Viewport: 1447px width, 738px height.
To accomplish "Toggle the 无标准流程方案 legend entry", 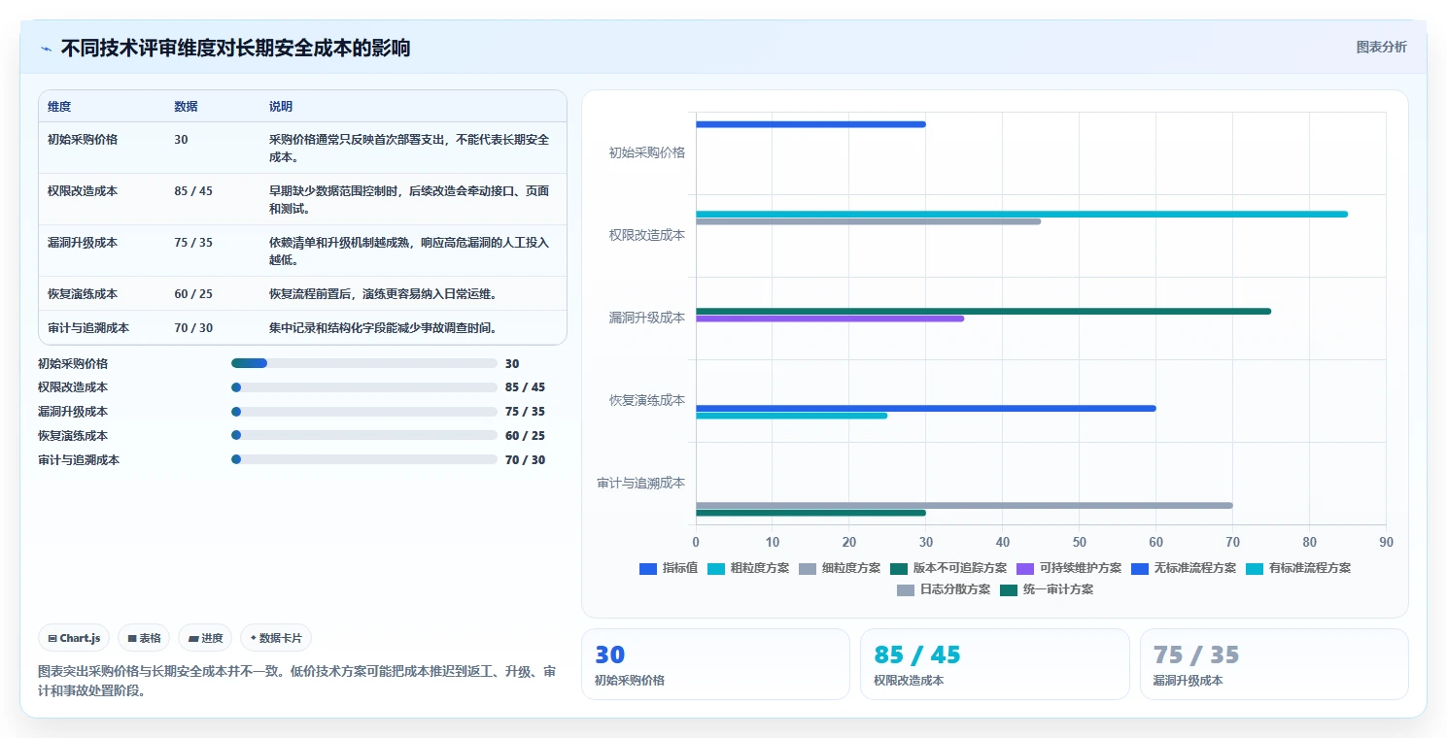I will (x=1184, y=568).
